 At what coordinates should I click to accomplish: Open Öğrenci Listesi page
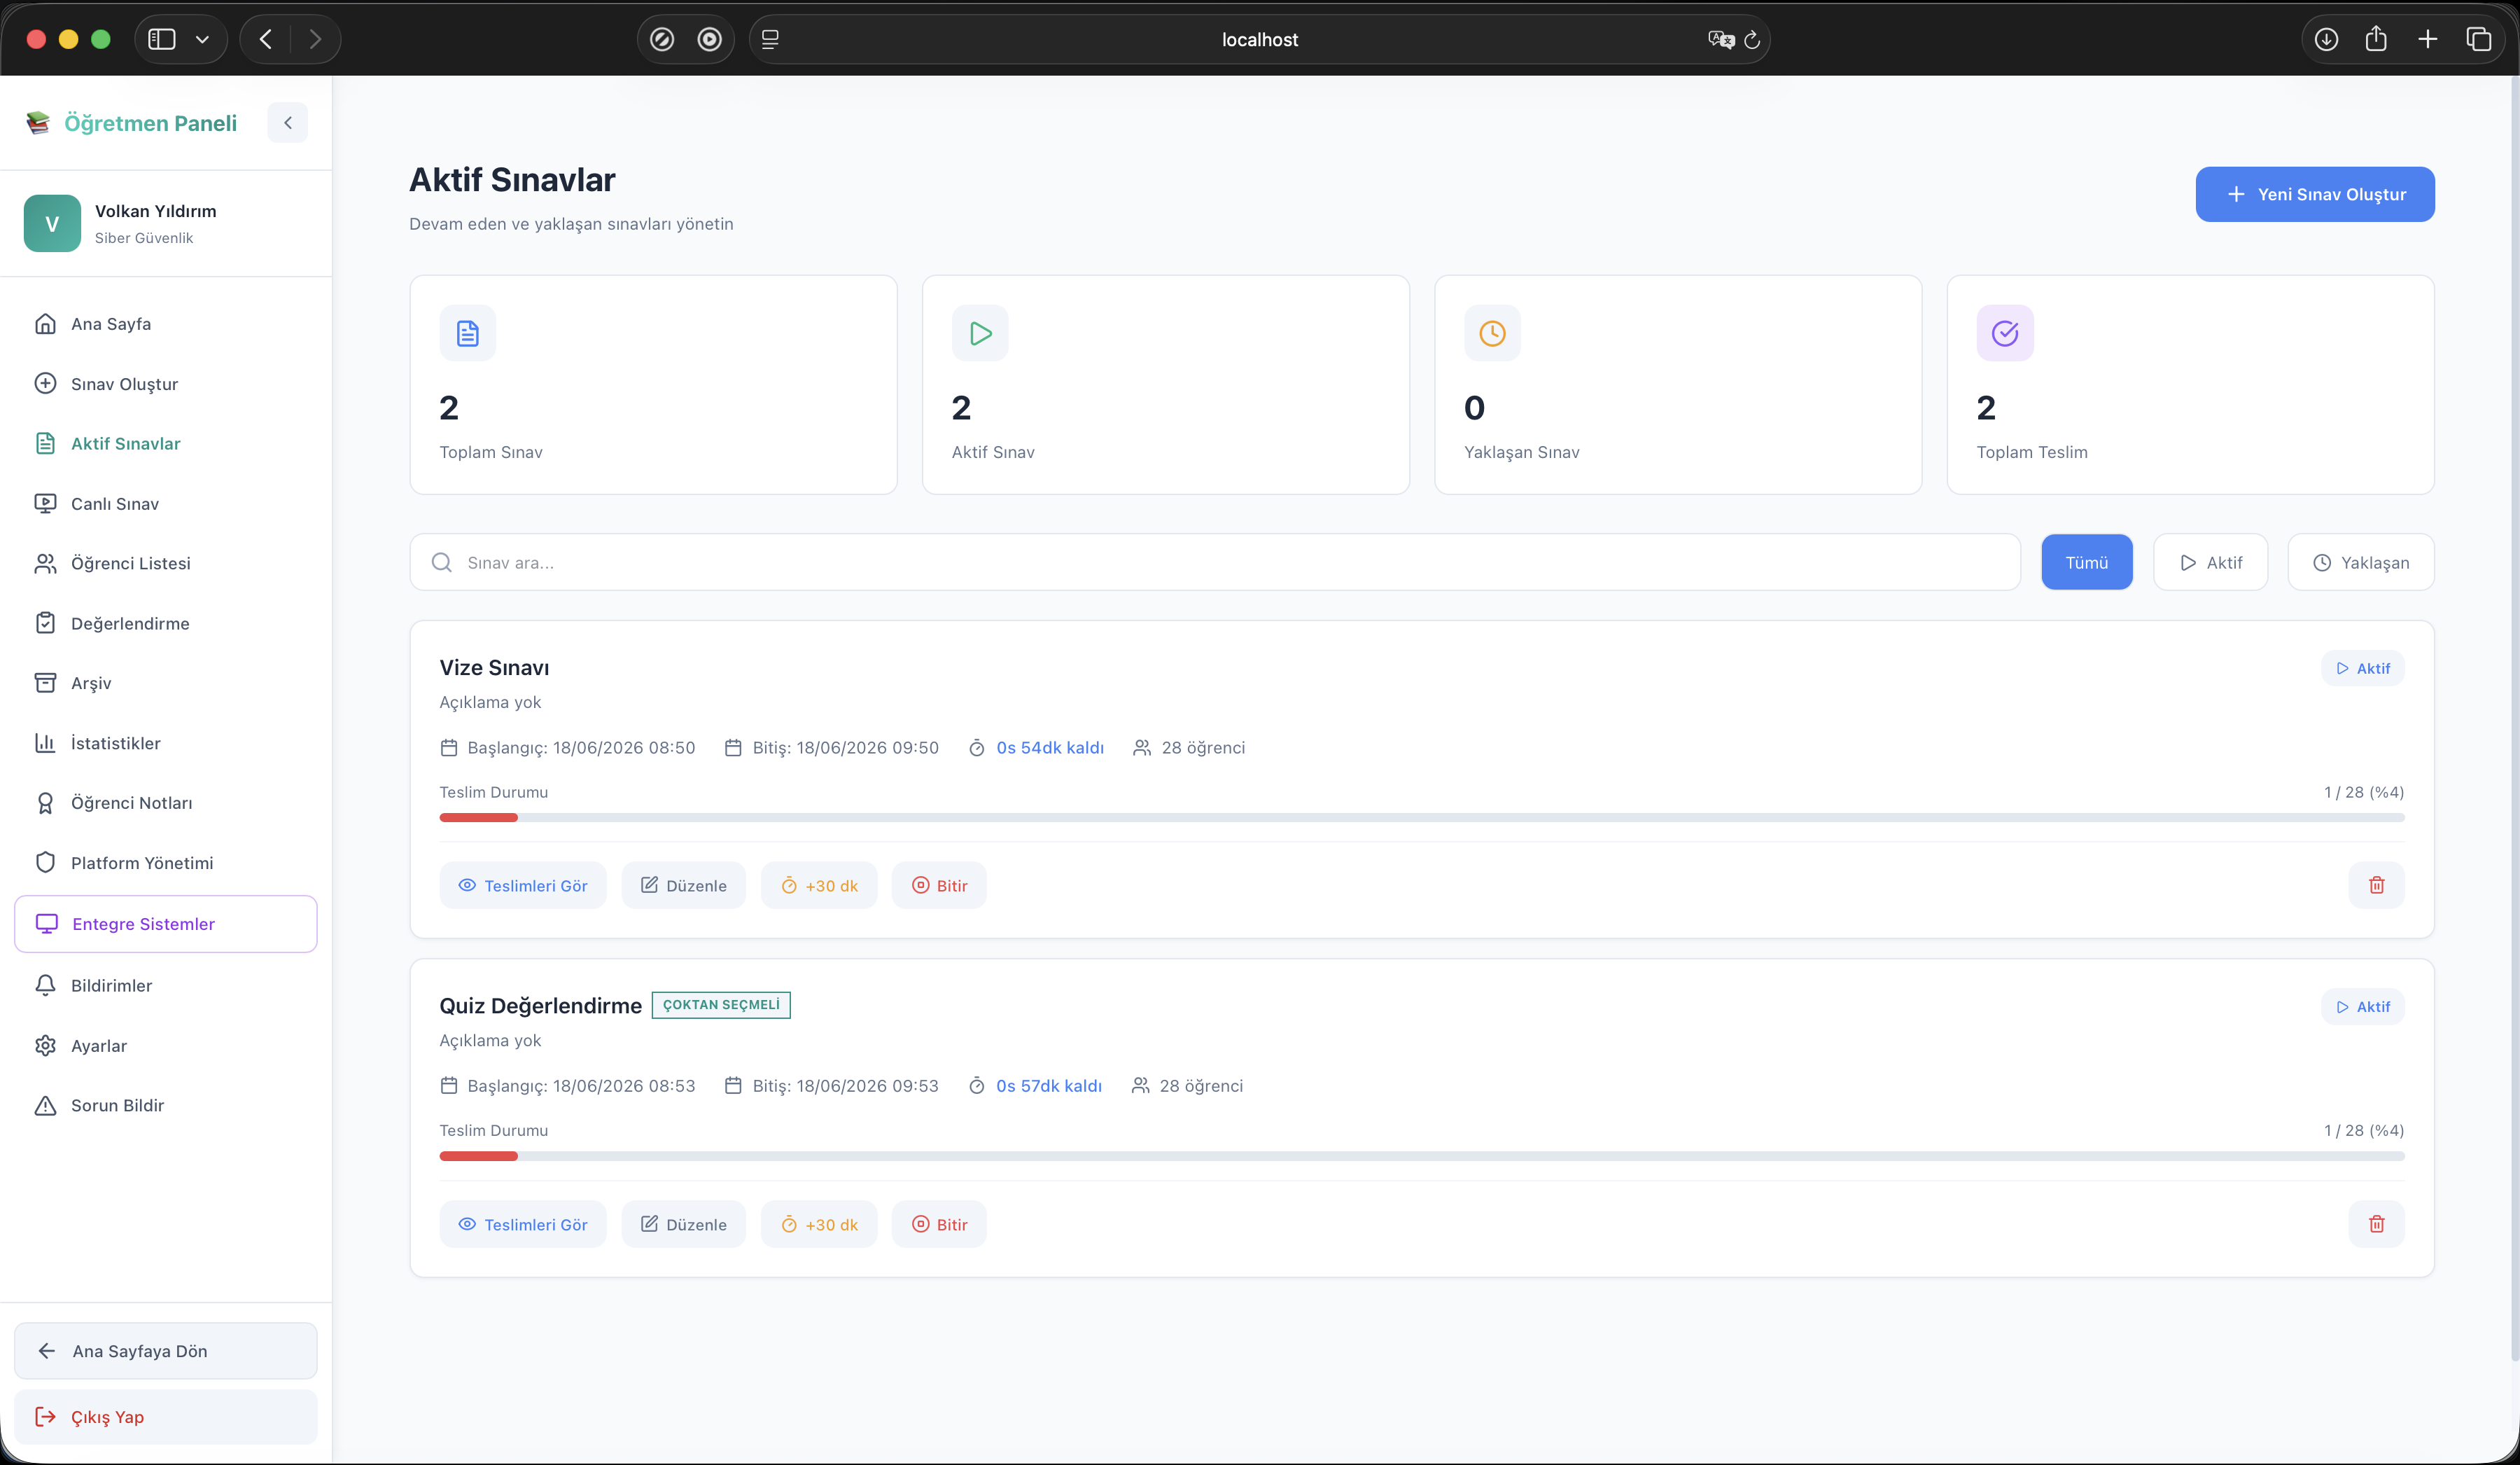pos(166,564)
